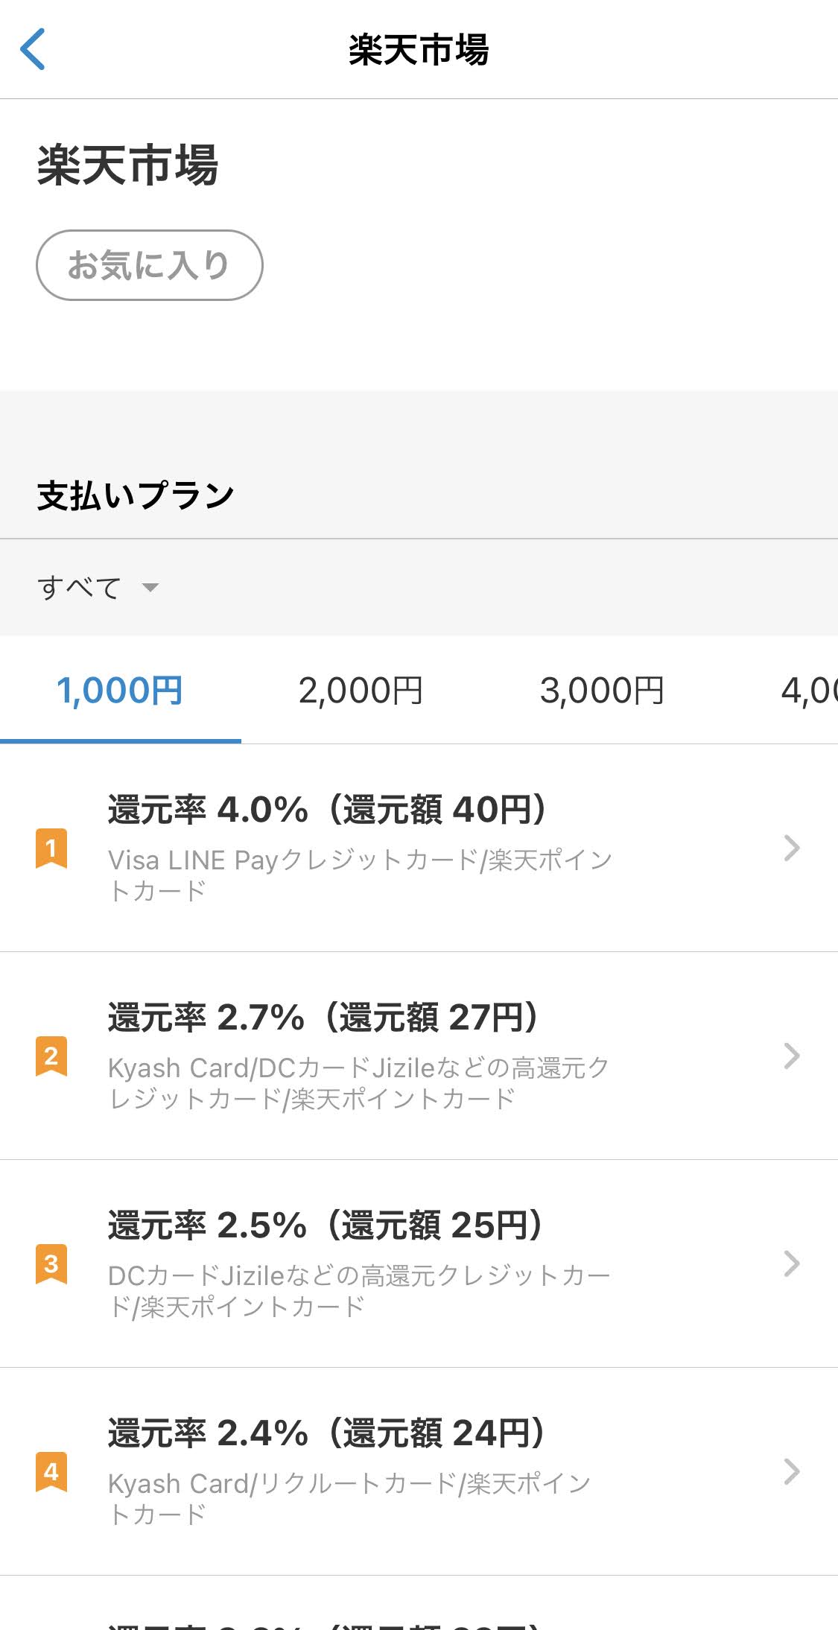This screenshot has height=1630, width=838.
Task: Select the 1,000円 tab
Action: 120,691
